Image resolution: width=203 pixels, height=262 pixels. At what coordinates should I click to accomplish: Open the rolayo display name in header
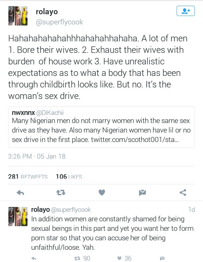pos(47,12)
